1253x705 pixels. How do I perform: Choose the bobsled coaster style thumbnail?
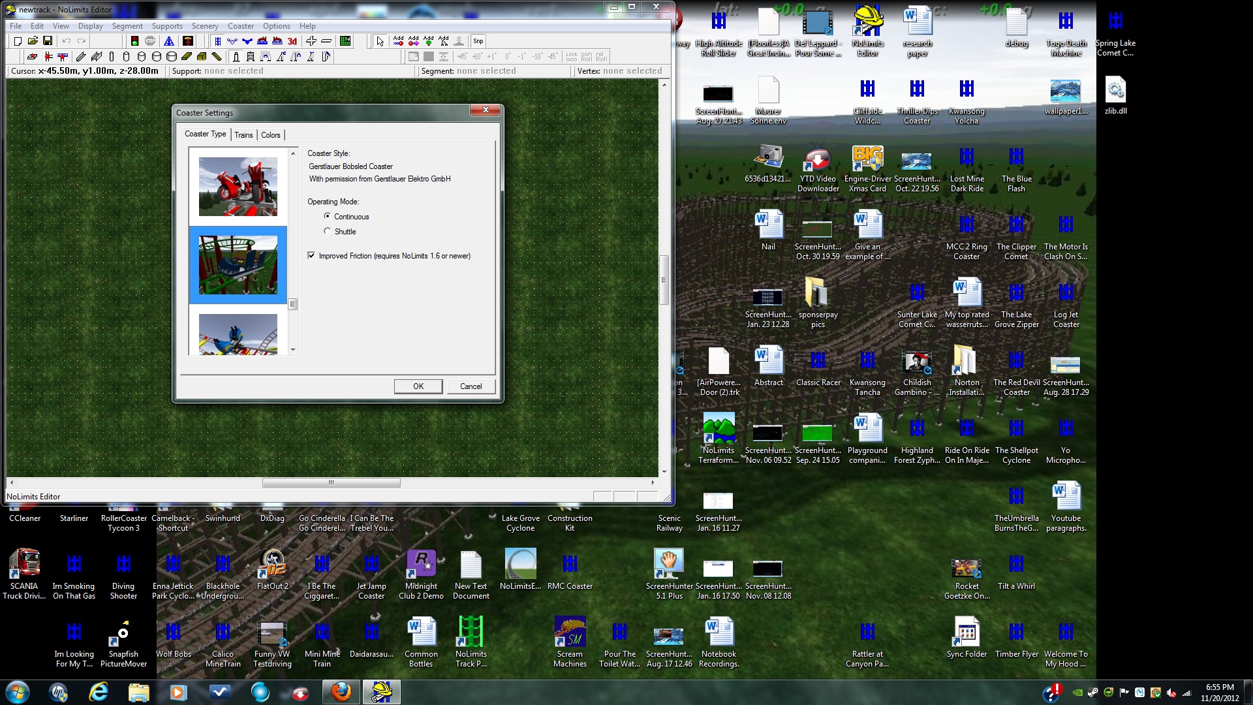tap(238, 265)
